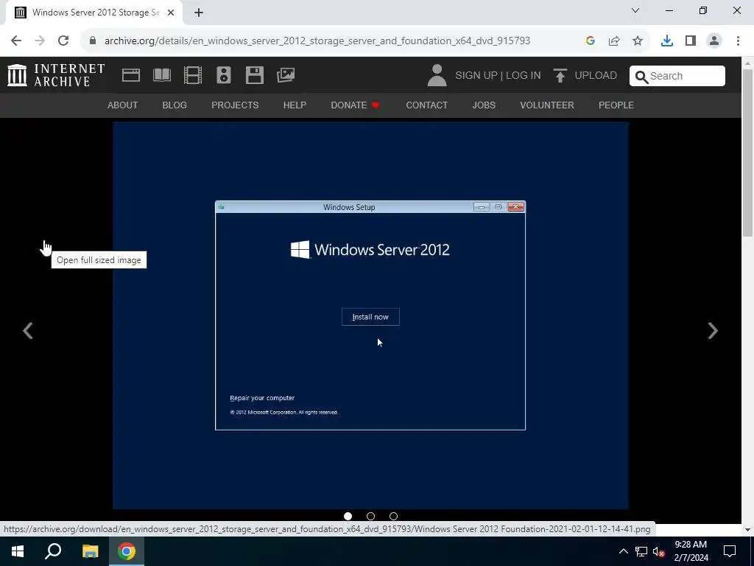Screen dimensions: 754x566
Task: Click the padlock site info icon
Action: click(x=93, y=41)
